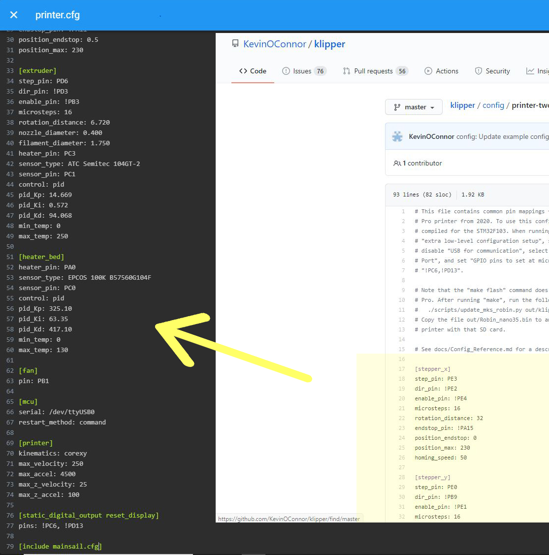549x555 pixels.
Task: Open the klipper repository link
Action: (329, 44)
